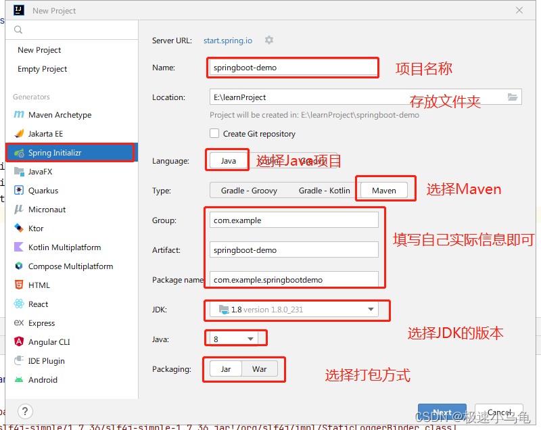Click the IDE Plugin plug icon
The height and width of the screenshot is (430, 541).
click(19, 360)
